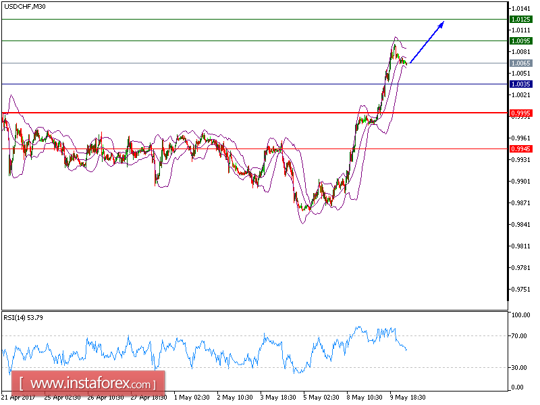
Task: Click the 0.9931 price axis value
Action: 520,160
